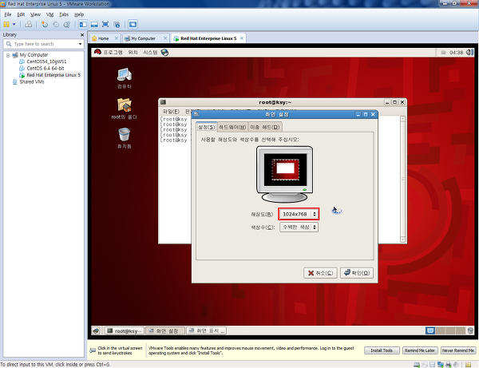Open the library search filter dropdown

(x=80, y=44)
